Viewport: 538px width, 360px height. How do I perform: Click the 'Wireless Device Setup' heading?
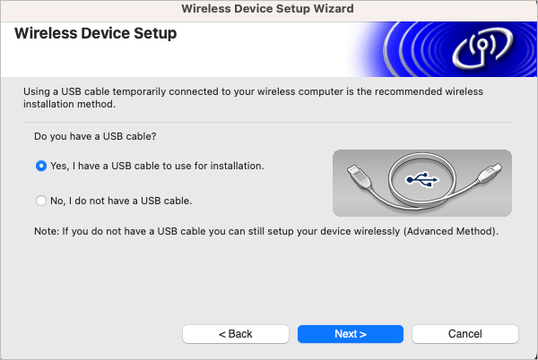click(95, 33)
